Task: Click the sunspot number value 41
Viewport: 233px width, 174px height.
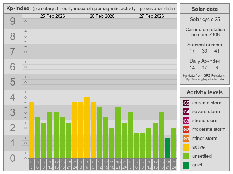Action: point(217,51)
